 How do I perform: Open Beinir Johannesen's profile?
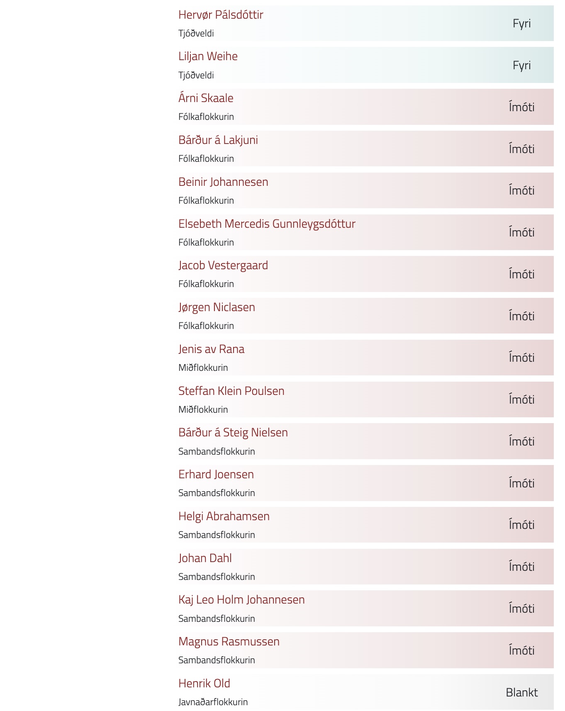[223, 182]
